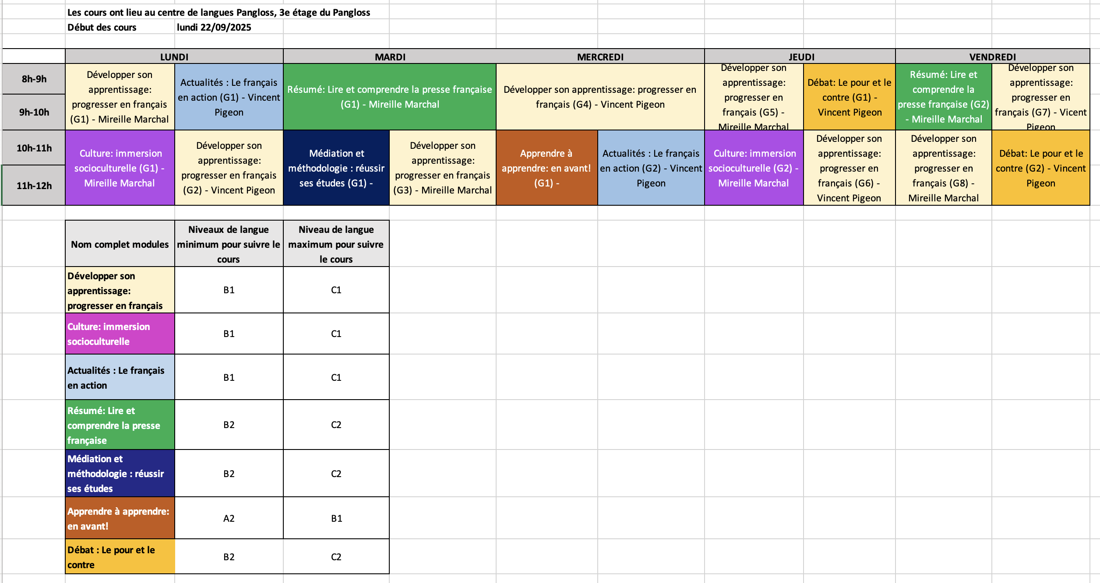Select the Débat: Le pour et le contre (G2) cell
Viewport: 1100px width, 583px height.
click(1041, 168)
